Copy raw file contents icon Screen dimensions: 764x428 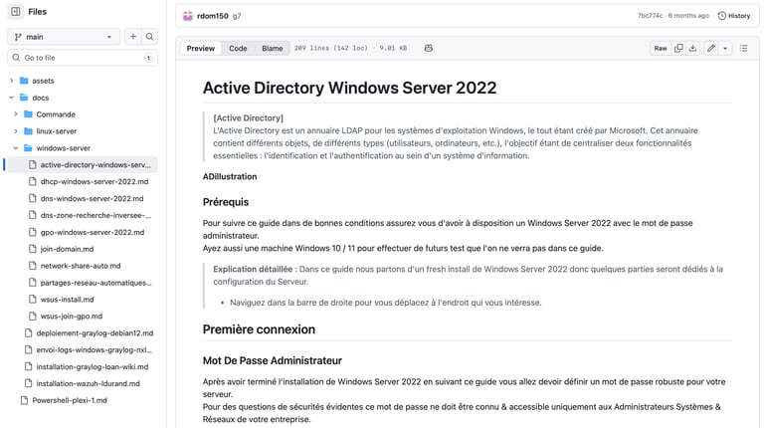(678, 48)
